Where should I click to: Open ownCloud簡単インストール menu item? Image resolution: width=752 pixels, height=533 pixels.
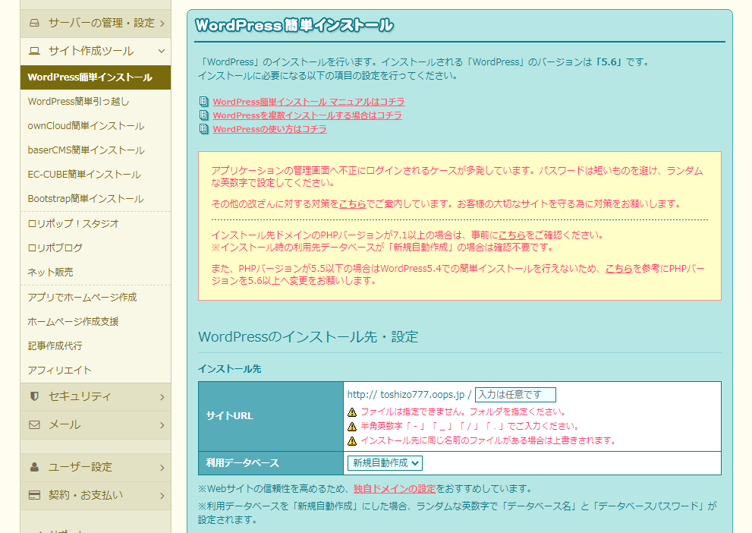(x=86, y=126)
